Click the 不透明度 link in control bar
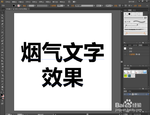This screenshot has height=115, width=150. [53, 6]
